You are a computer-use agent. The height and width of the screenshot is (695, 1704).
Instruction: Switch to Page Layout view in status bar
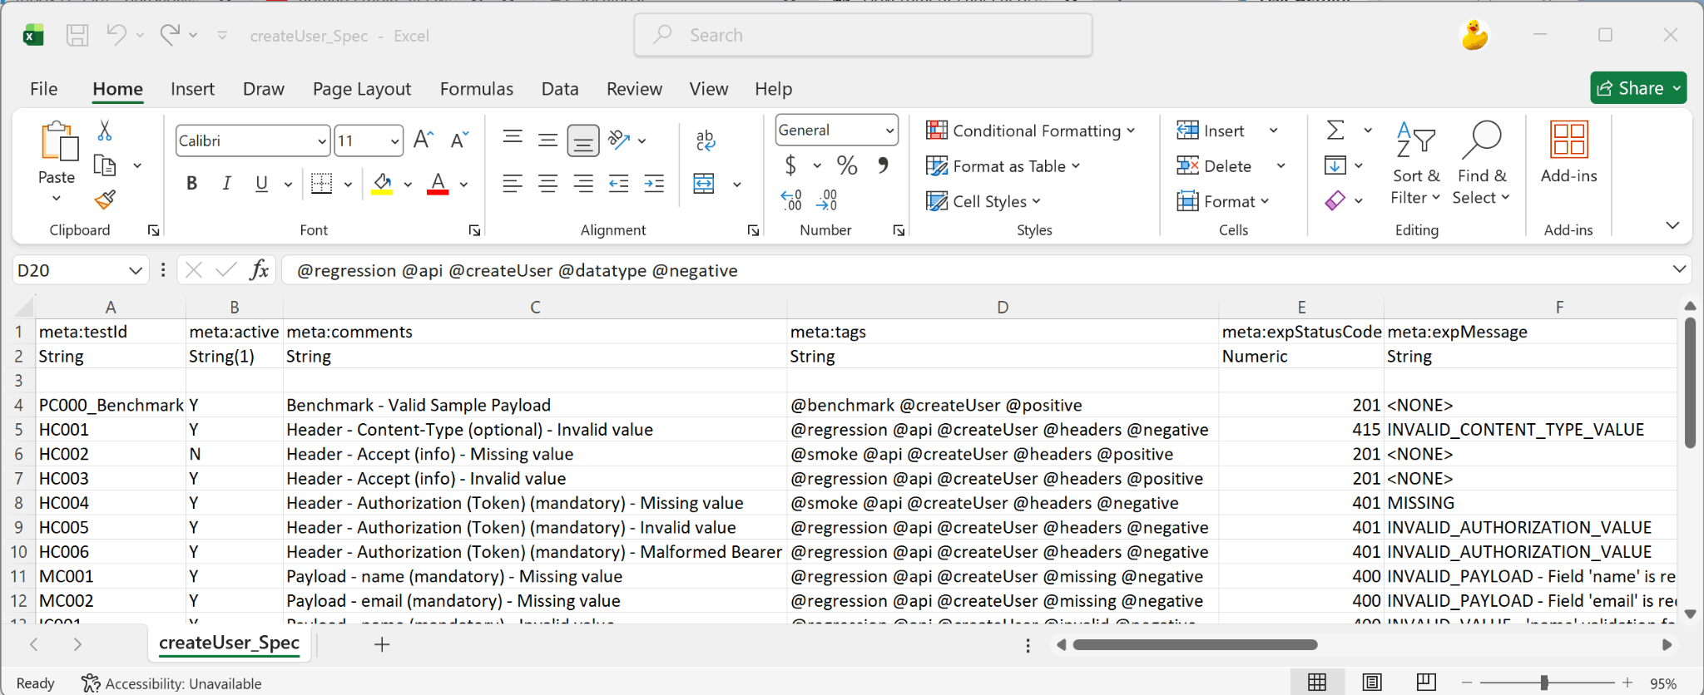point(1371,683)
